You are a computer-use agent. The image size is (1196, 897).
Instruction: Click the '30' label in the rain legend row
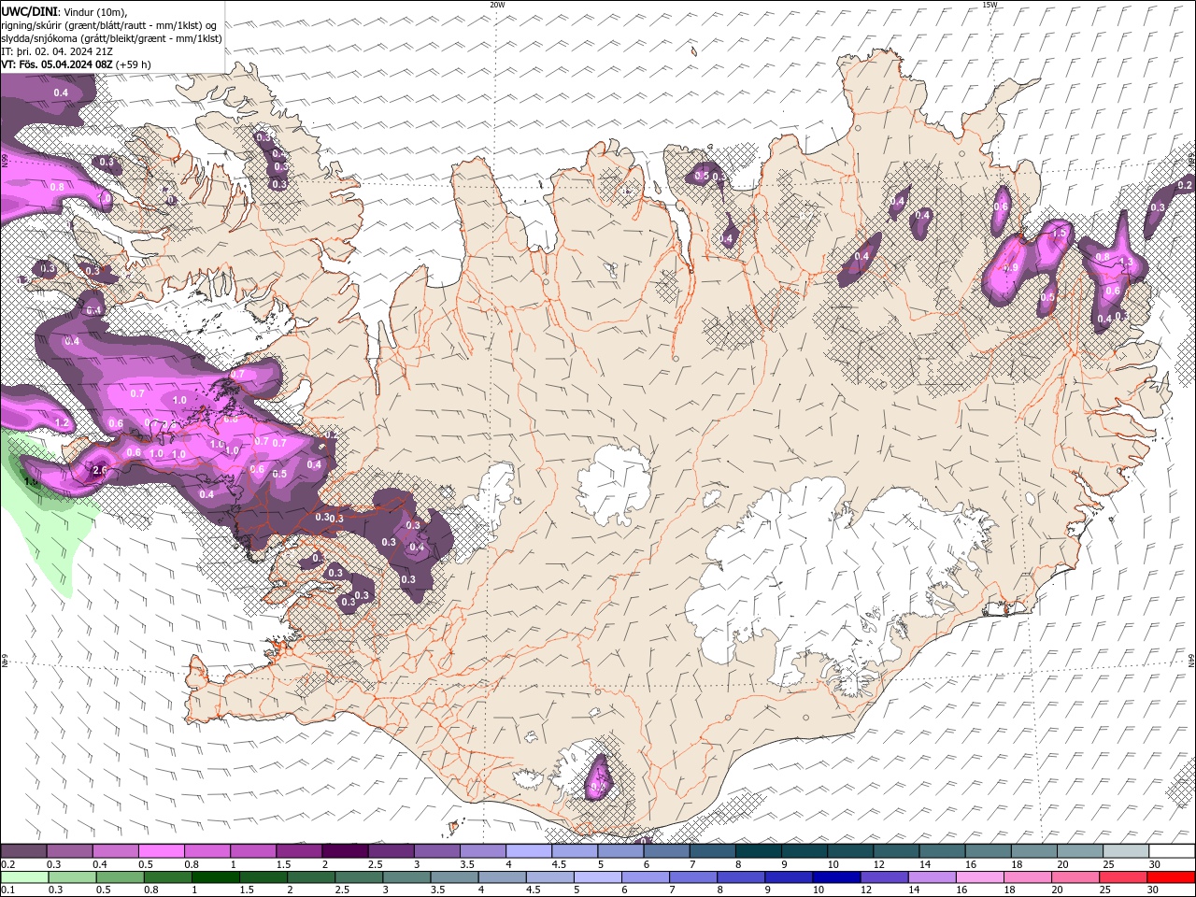(1153, 890)
